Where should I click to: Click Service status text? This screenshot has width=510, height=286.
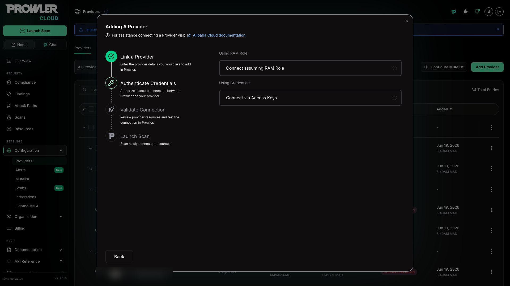click(x=13, y=279)
